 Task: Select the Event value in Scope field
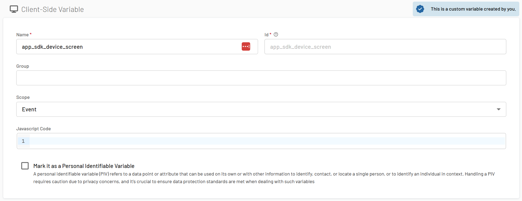[29, 109]
